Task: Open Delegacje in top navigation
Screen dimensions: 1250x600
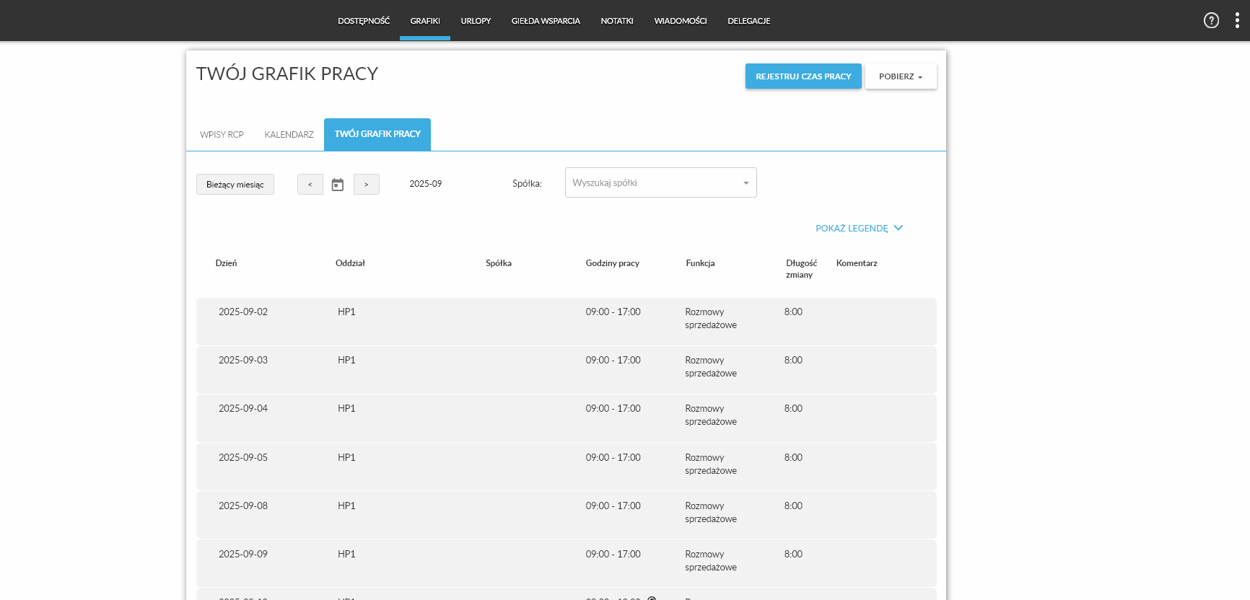Action: pos(748,21)
